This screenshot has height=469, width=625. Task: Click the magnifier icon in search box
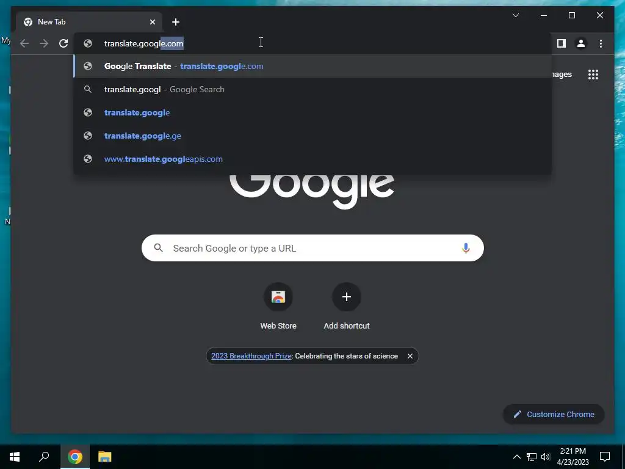click(158, 248)
